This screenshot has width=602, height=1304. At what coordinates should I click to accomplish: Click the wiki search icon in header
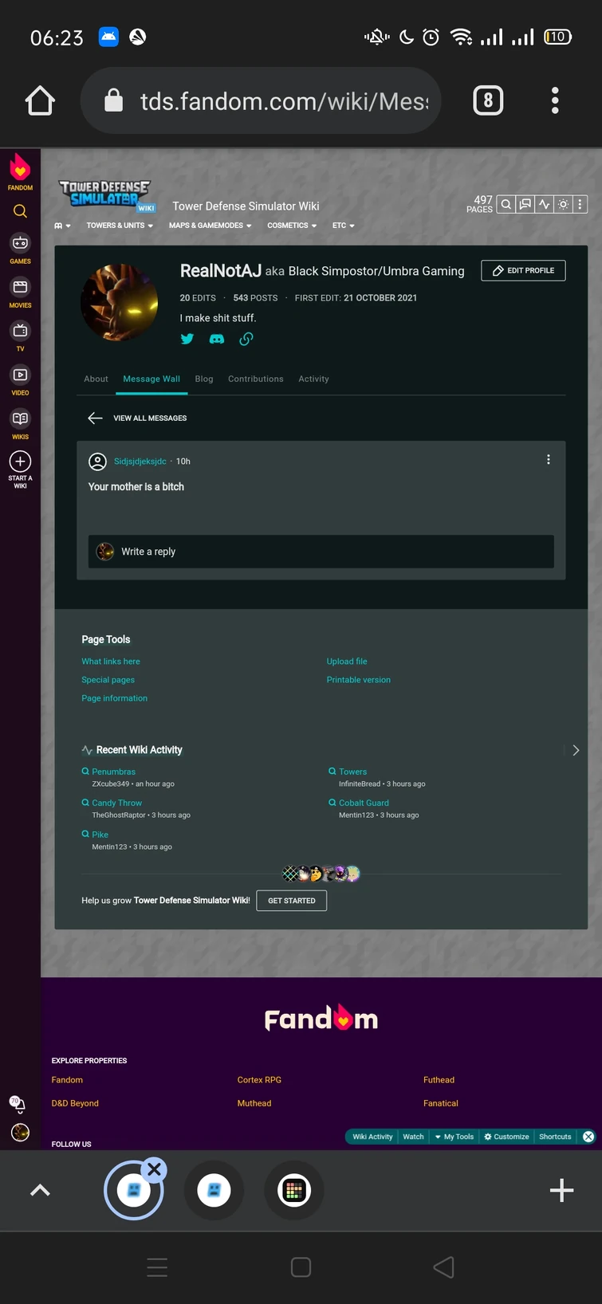(x=506, y=204)
